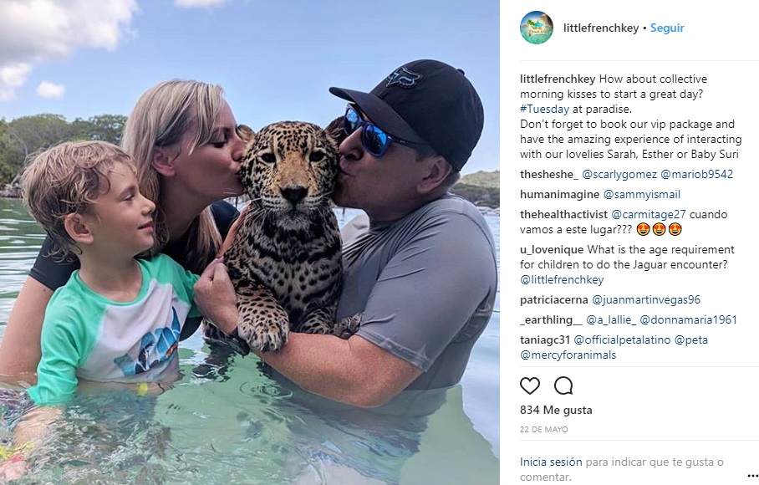Open the @donnamaria1961 mention
759x485 pixels.
coord(688,320)
